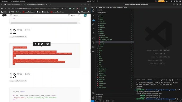Image resolution: width=182 pixels, height=102 pixels.
Task: Open the Extensions view
Action: click(x=93, y=29)
